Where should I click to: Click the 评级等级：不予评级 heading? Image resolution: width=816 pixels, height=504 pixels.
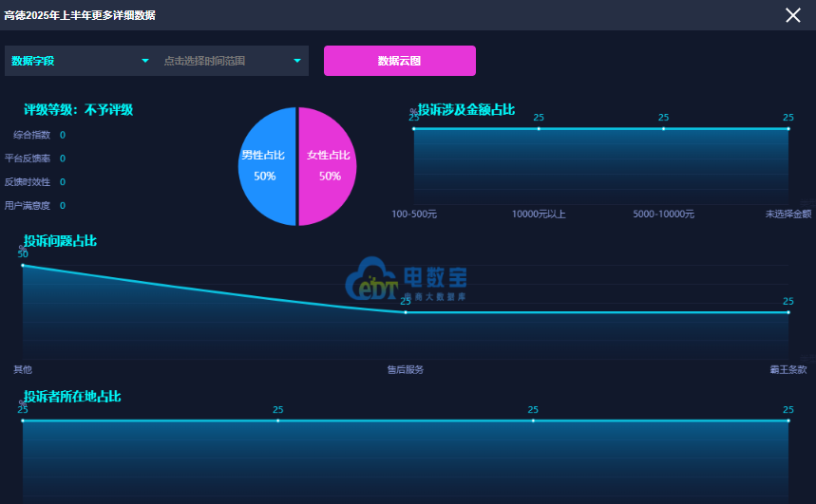pyautogui.click(x=79, y=110)
